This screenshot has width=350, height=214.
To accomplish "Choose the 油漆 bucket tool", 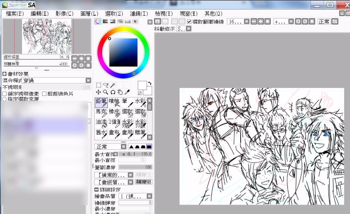I will coord(101,123).
